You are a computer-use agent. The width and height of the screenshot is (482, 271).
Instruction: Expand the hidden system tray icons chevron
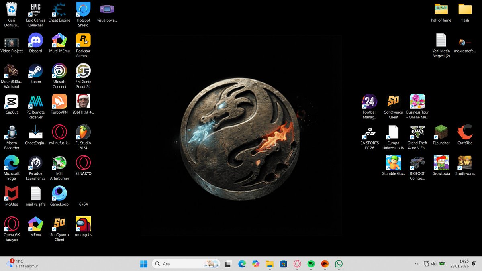pos(416,264)
